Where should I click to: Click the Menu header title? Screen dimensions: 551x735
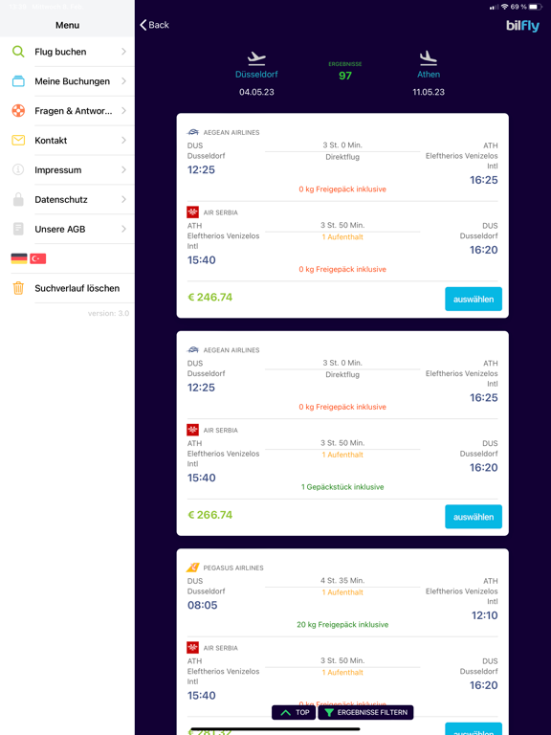(x=67, y=25)
